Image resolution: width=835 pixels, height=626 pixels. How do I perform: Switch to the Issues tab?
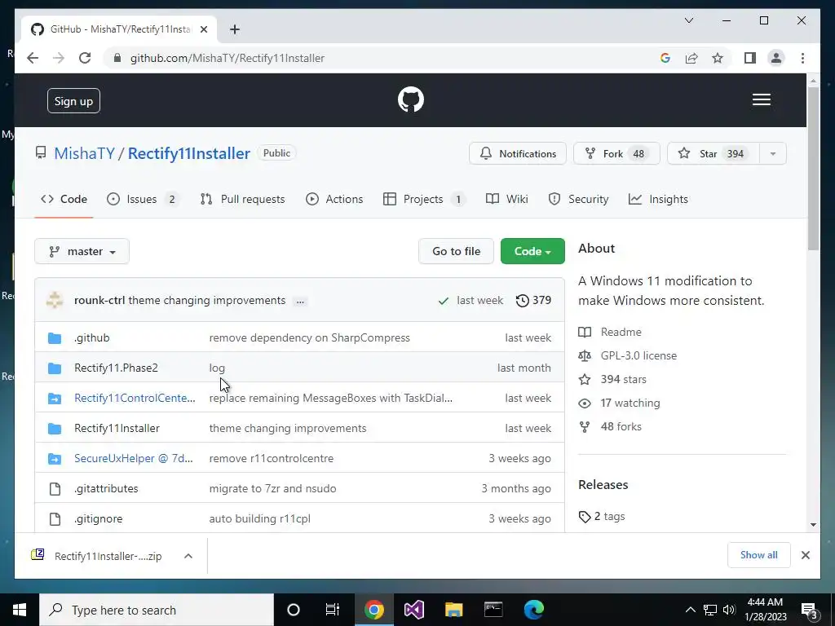pyautogui.click(x=143, y=199)
